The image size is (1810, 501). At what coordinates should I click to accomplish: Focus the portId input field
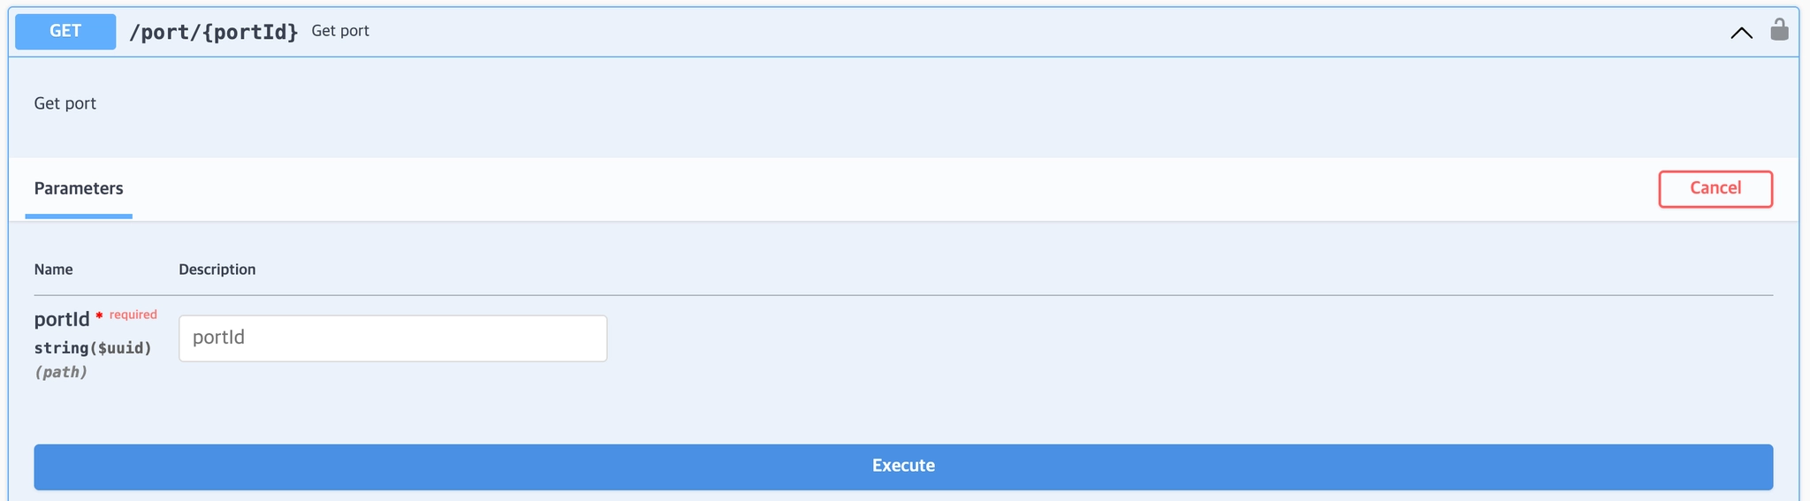coord(392,338)
